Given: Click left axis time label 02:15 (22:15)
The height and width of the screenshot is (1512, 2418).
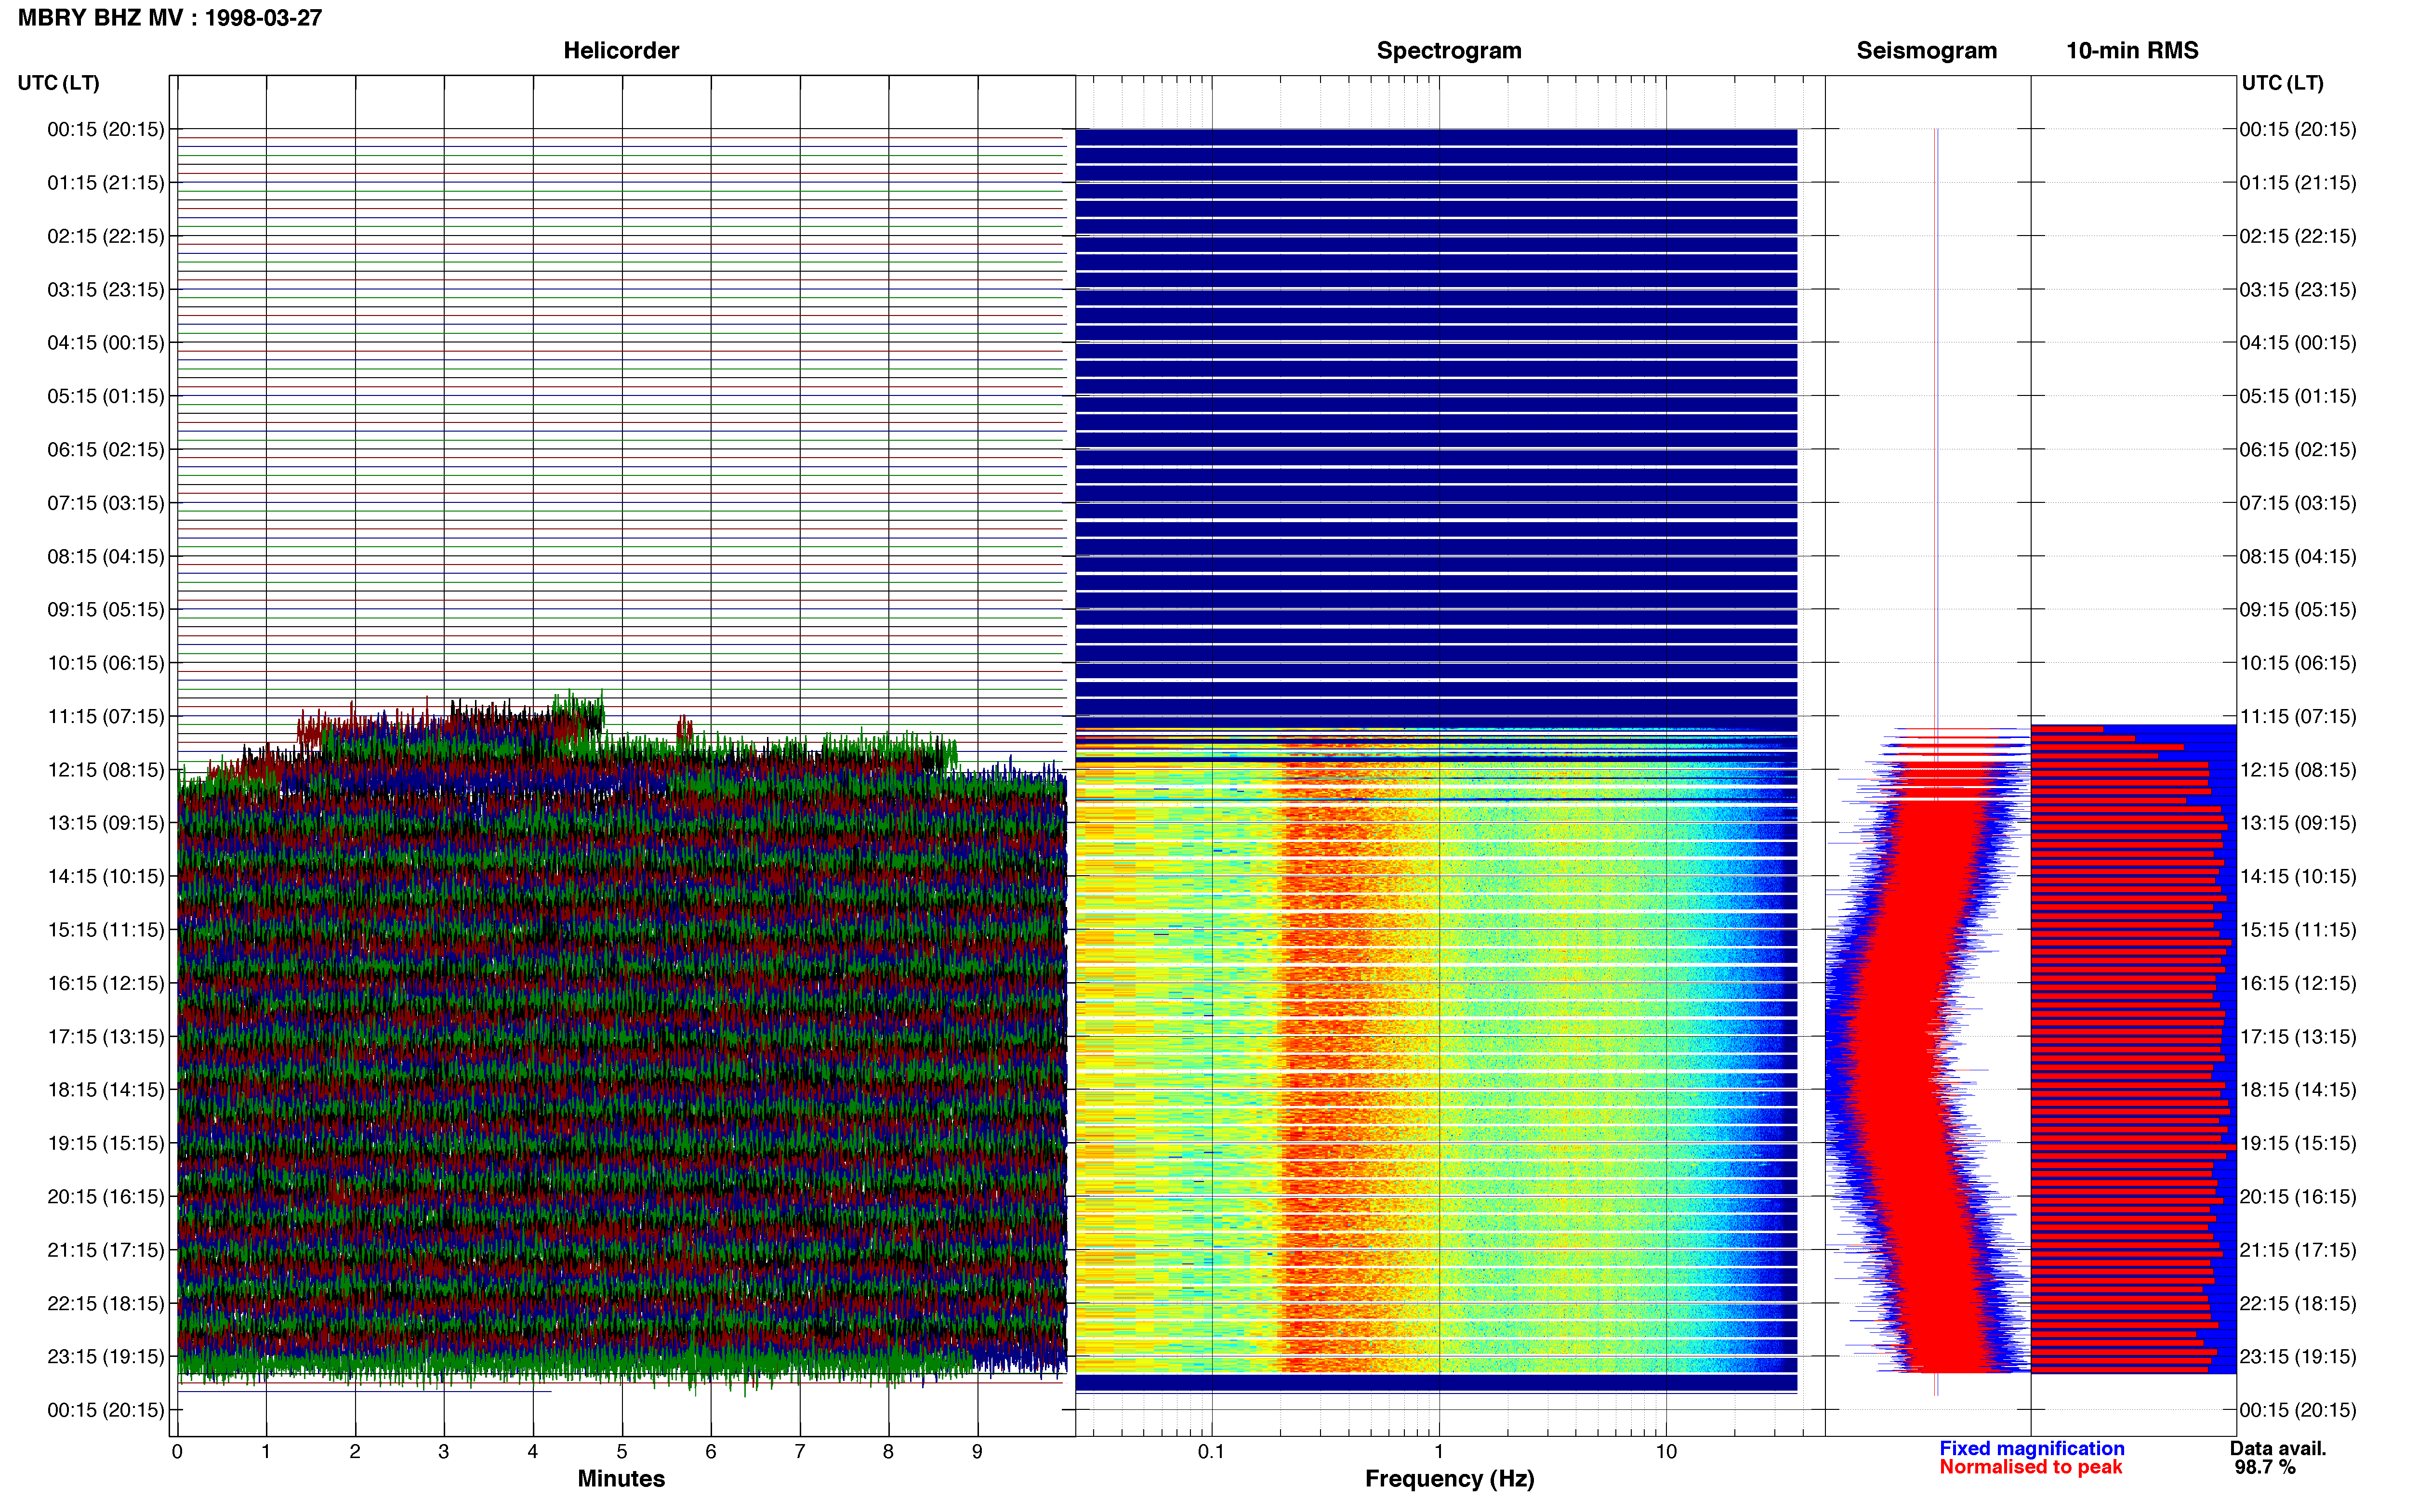Looking at the screenshot, I should pos(106,236).
